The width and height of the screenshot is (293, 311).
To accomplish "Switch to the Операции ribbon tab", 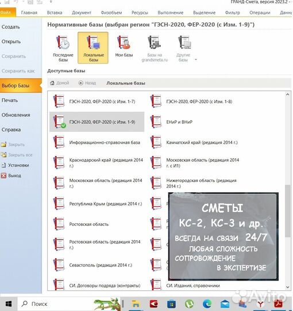I will coord(260,13).
